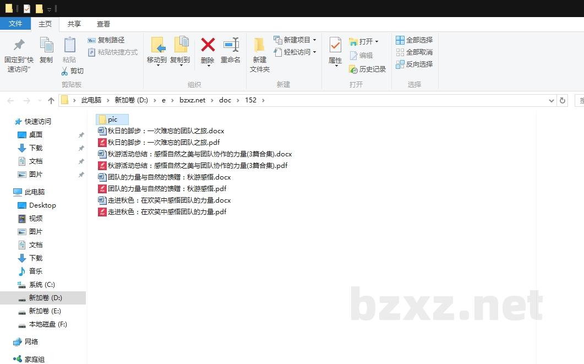
Task: Click the Delete red X icon
Action: [208, 45]
